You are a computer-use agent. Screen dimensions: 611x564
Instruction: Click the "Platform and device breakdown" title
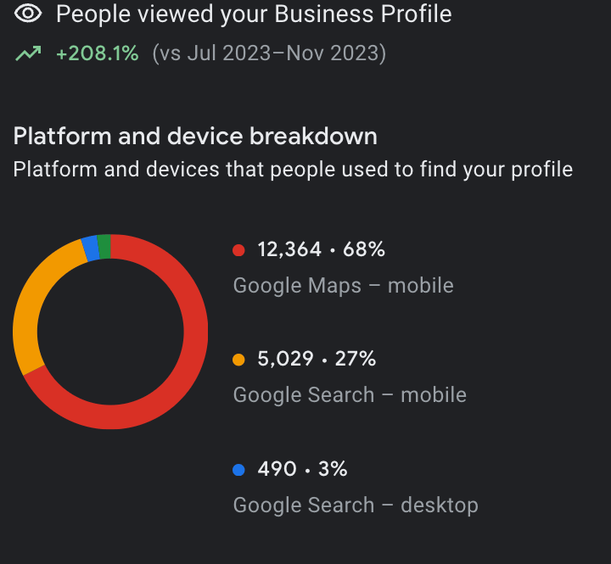(x=195, y=136)
